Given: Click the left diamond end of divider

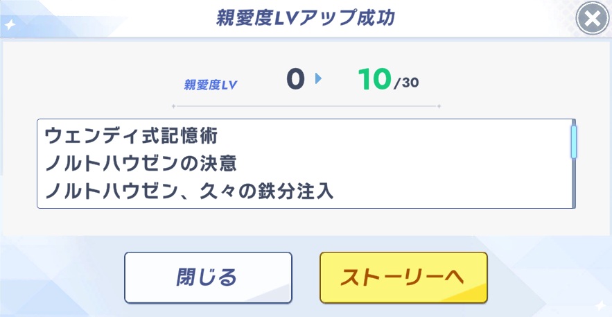Looking at the screenshot, I should click(x=173, y=106).
